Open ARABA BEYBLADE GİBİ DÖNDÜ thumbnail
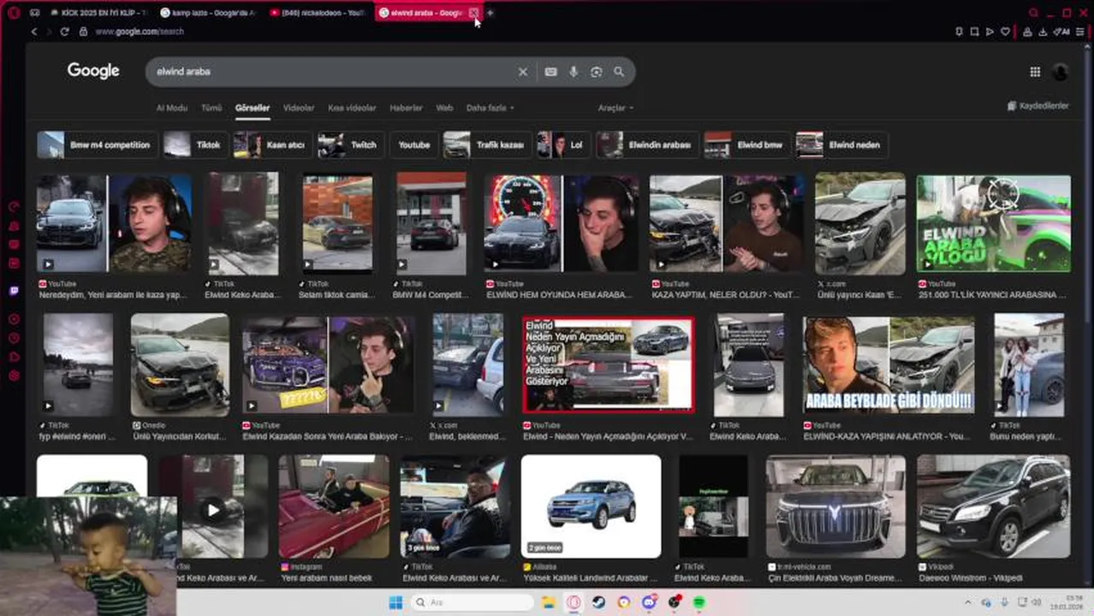 pos(889,366)
